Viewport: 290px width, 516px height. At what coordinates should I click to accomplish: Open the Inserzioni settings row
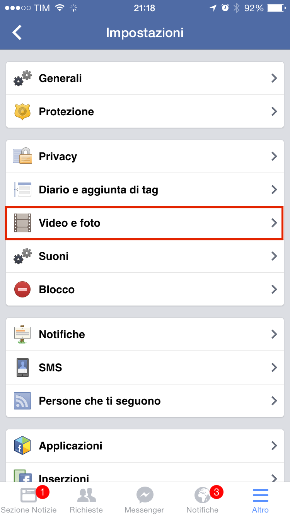pos(145,472)
